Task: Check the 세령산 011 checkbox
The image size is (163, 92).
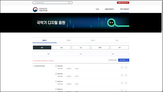Action: pyautogui.click(x=56, y=89)
